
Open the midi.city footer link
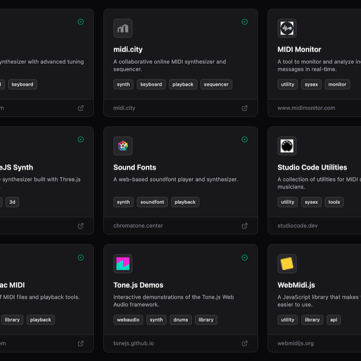[124, 108]
